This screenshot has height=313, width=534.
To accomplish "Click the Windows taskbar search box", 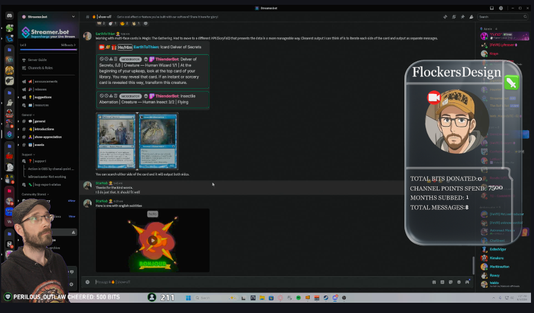I will [216, 298].
